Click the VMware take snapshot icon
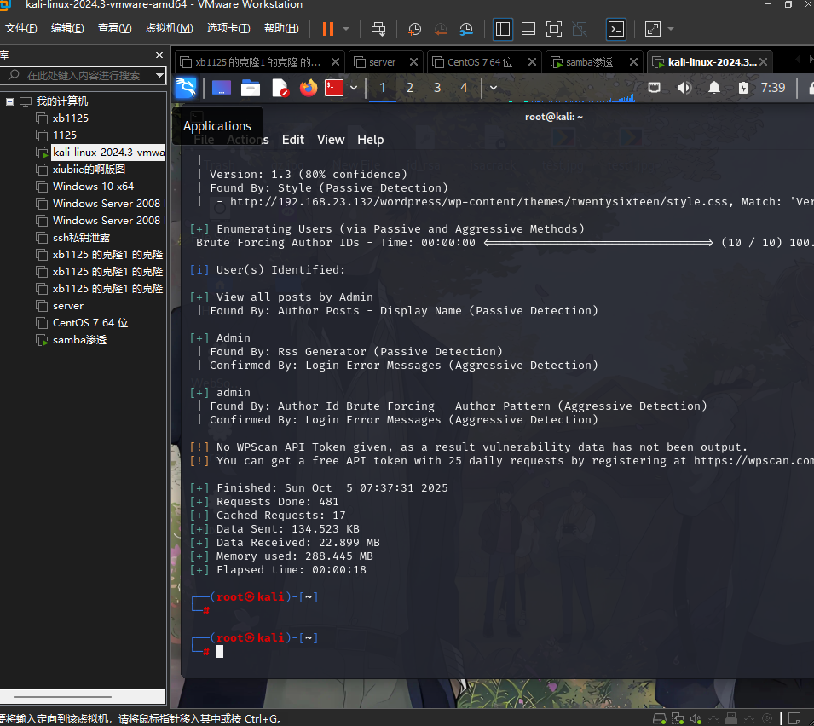The width and height of the screenshot is (814, 726). [x=414, y=29]
